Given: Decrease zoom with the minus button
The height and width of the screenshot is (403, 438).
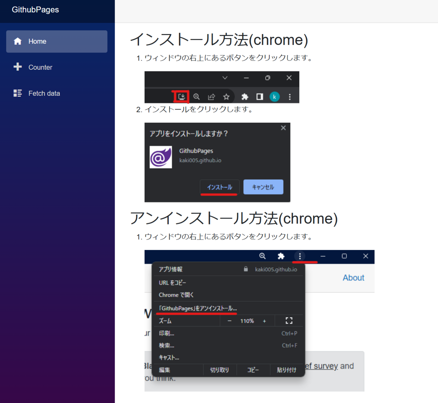Looking at the screenshot, I should (x=230, y=321).
